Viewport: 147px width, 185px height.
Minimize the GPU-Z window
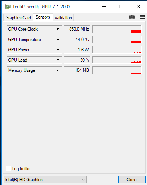(104, 6)
